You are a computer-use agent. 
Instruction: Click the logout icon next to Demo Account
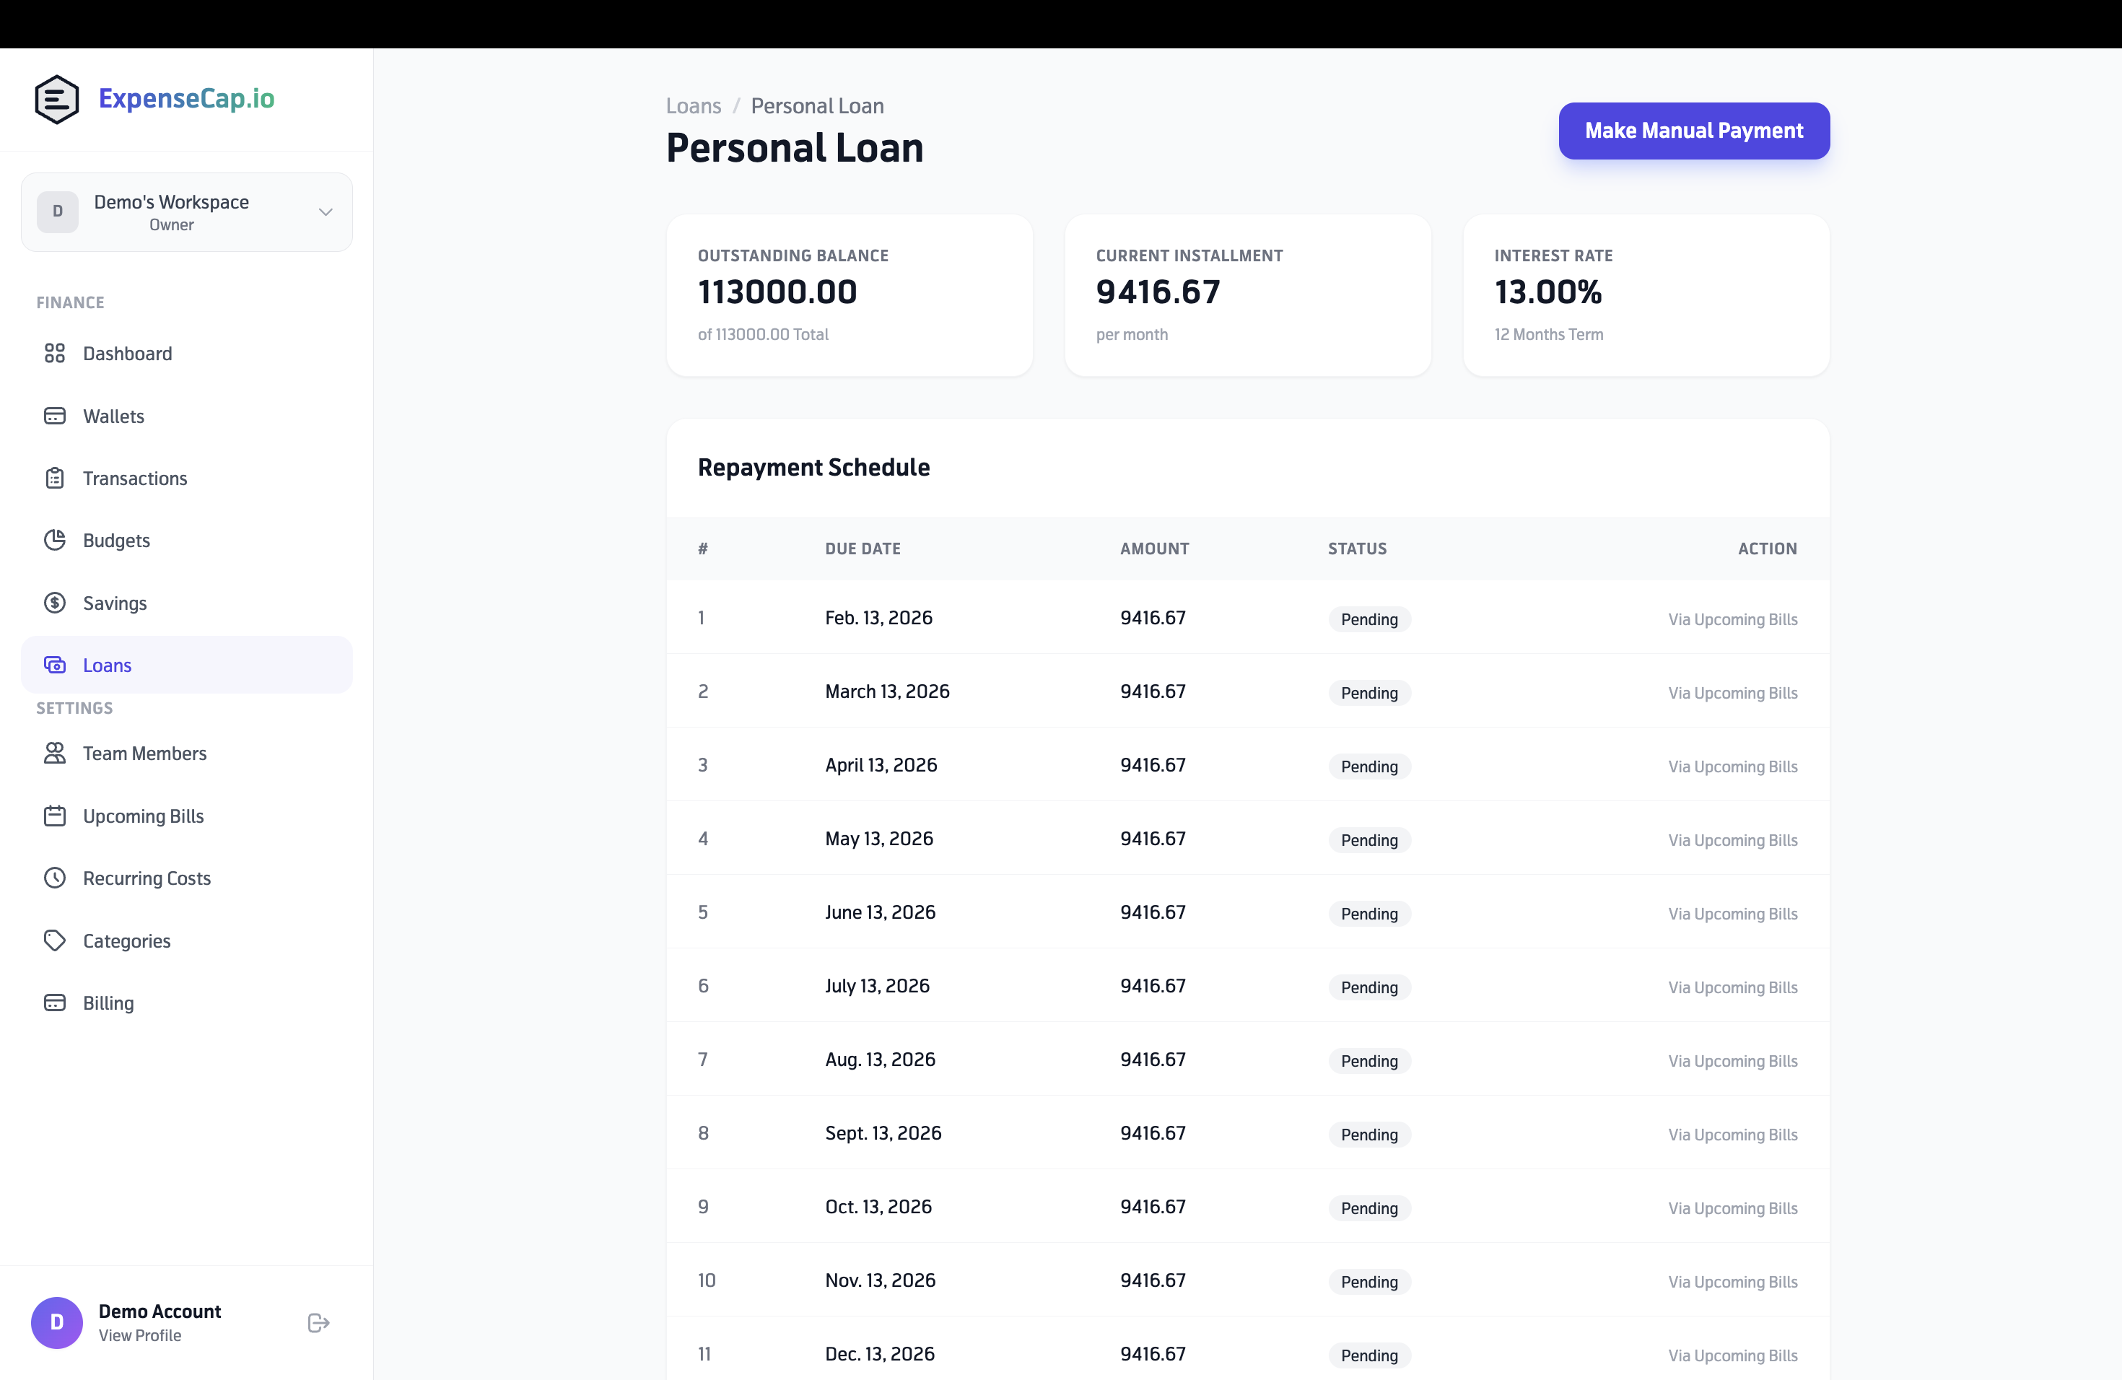click(318, 1322)
